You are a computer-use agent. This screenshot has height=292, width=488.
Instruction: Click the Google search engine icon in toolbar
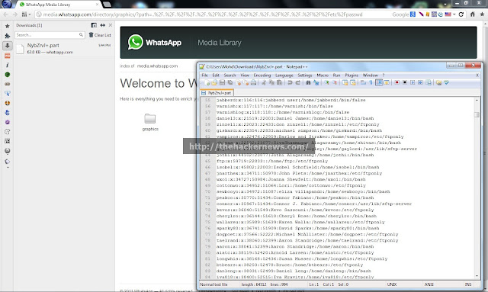tap(413, 14)
